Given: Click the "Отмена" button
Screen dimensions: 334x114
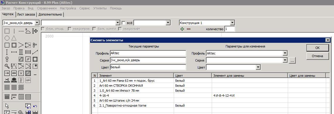Looking at the screenshot, I should [317, 56].
